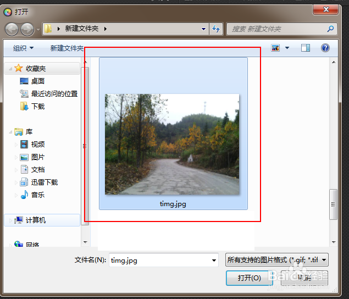This screenshot has height=299, width=349.
Task: Click the 迅雷下载 library icon
Action: click(x=24, y=182)
